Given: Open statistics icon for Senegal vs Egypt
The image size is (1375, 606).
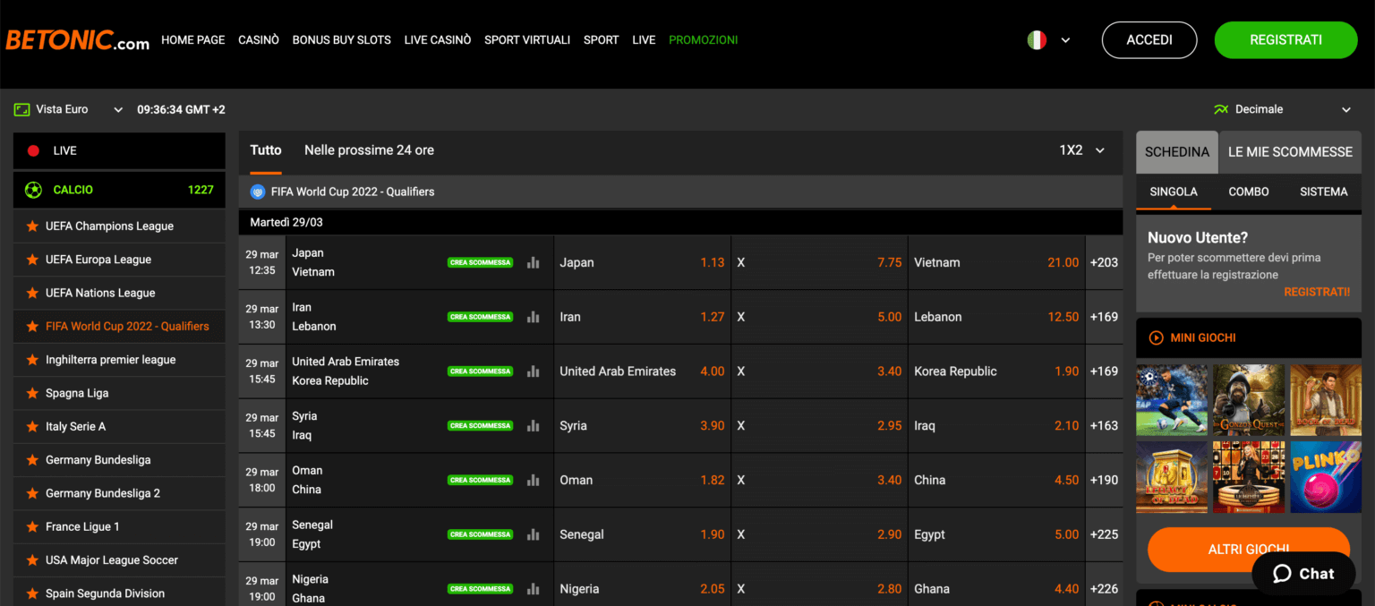Looking at the screenshot, I should click(534, 534).
